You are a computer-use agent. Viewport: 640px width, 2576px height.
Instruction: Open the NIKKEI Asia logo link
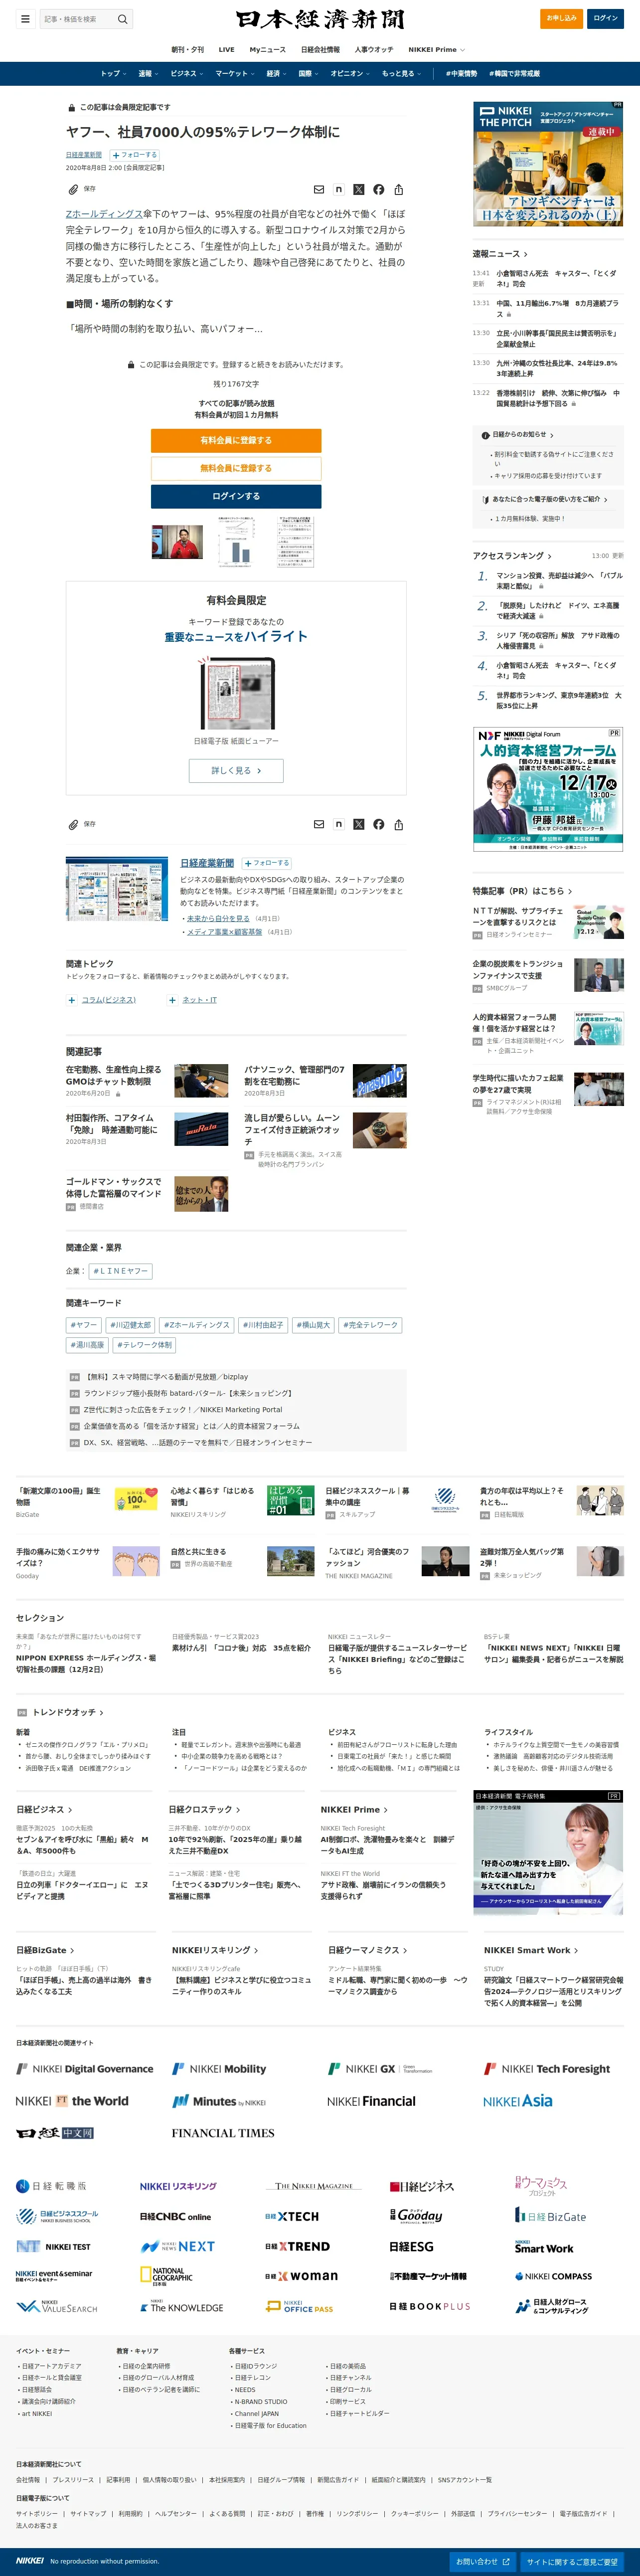(517, 2101)
